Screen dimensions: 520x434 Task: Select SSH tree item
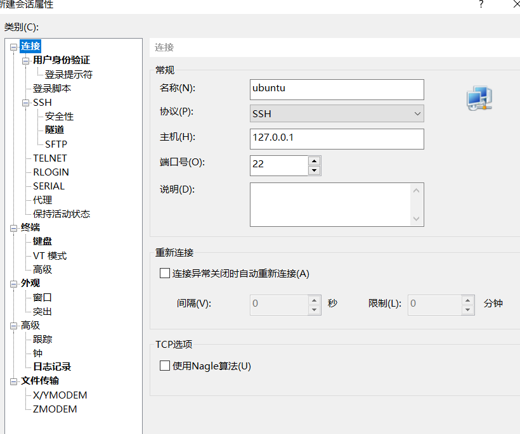coord(42,103)
